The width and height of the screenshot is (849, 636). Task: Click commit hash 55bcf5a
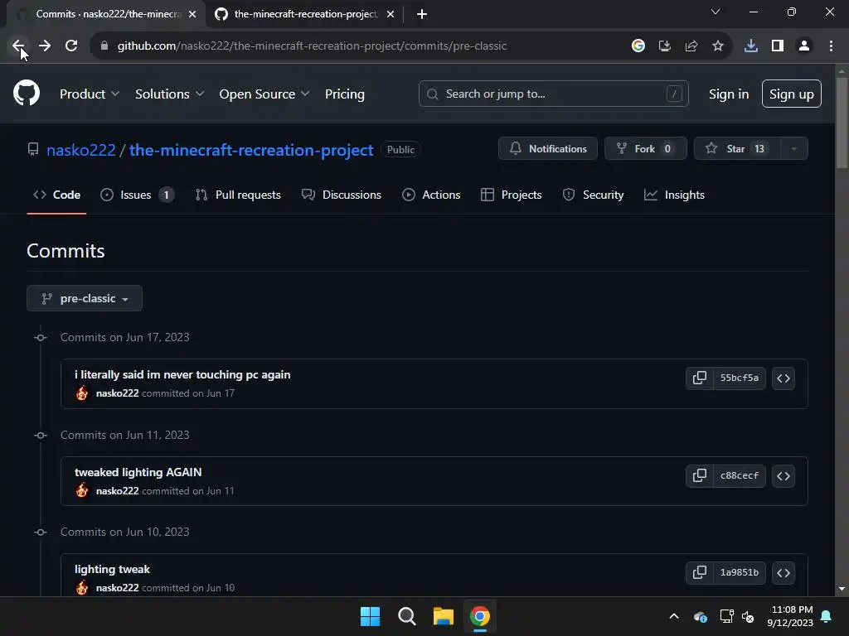click(739, 378)
